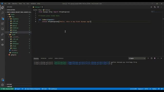Click the Synchronize Changes status bar icon
164x92 pixels.
coord(22,89)
